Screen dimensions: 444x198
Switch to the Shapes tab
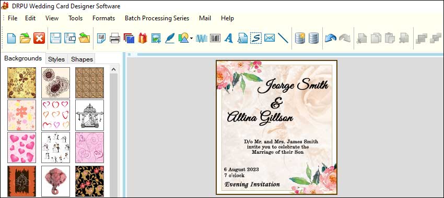coord(82,59)
